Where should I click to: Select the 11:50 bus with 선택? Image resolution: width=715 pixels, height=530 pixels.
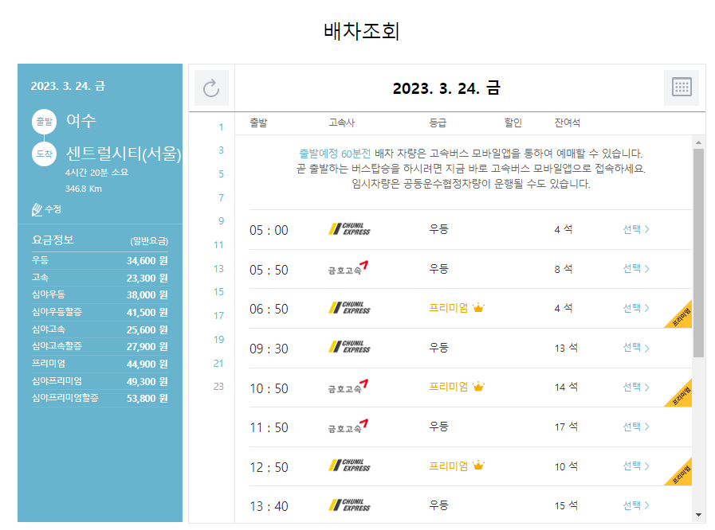(635, 427)
